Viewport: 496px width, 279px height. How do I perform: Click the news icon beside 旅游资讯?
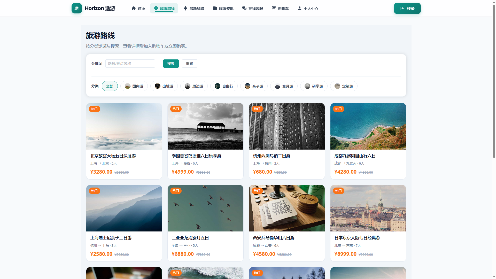215,8
